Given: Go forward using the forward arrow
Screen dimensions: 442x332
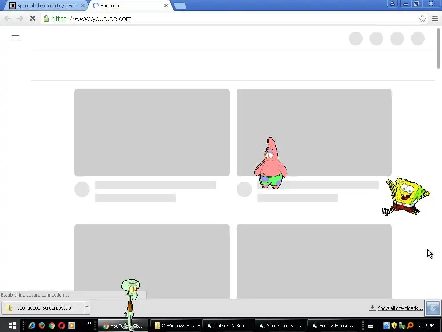Looking at the screenshot, I should point(20,19).
